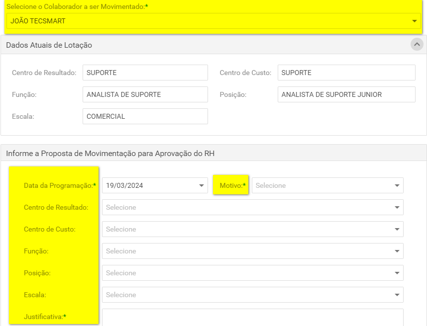The width and height of the screenshot is (427, 326).
Task: Open the proposal Função Selecione combo box
Action: tap(253, 251)
